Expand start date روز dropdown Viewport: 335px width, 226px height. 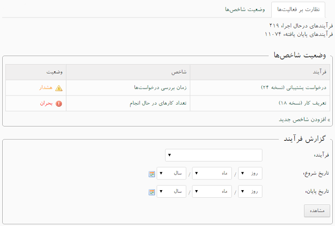pos(250,173)
